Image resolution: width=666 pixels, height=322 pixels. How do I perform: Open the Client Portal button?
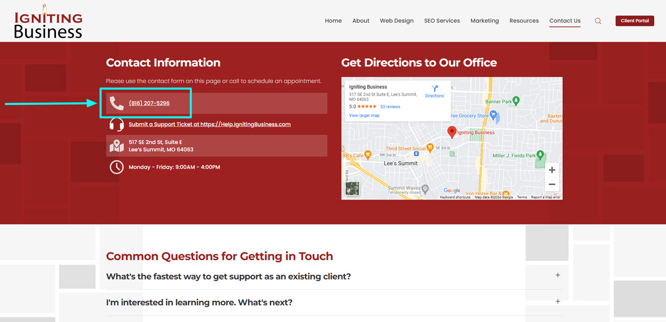(x=635, y=21)
